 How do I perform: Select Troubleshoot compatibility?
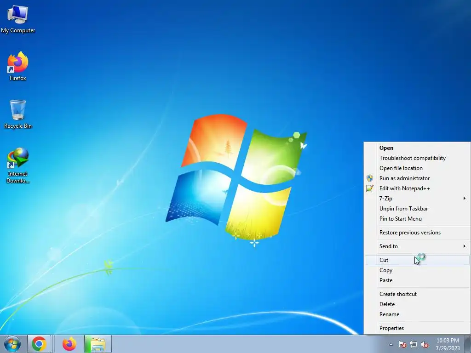pyautogui.click(x=417, y=158)
